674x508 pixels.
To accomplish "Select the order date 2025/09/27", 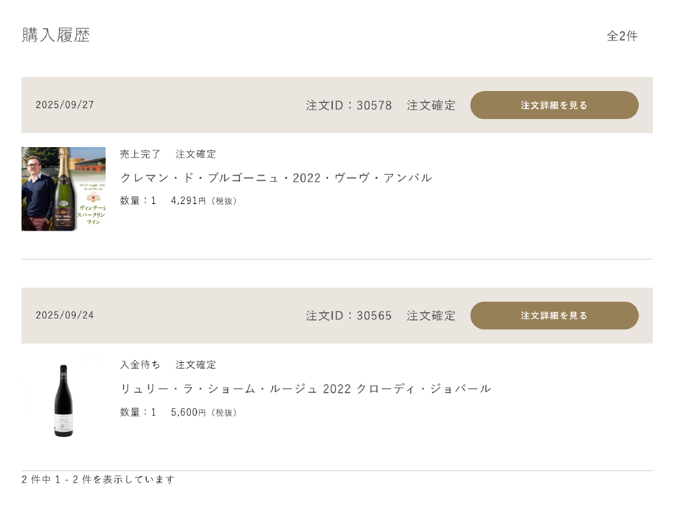I will click(x=65, y=105).
